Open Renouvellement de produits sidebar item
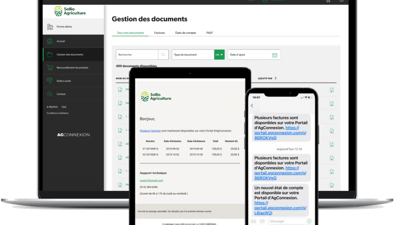The height and width of the screenshot is (225, 401). point(73,68)
